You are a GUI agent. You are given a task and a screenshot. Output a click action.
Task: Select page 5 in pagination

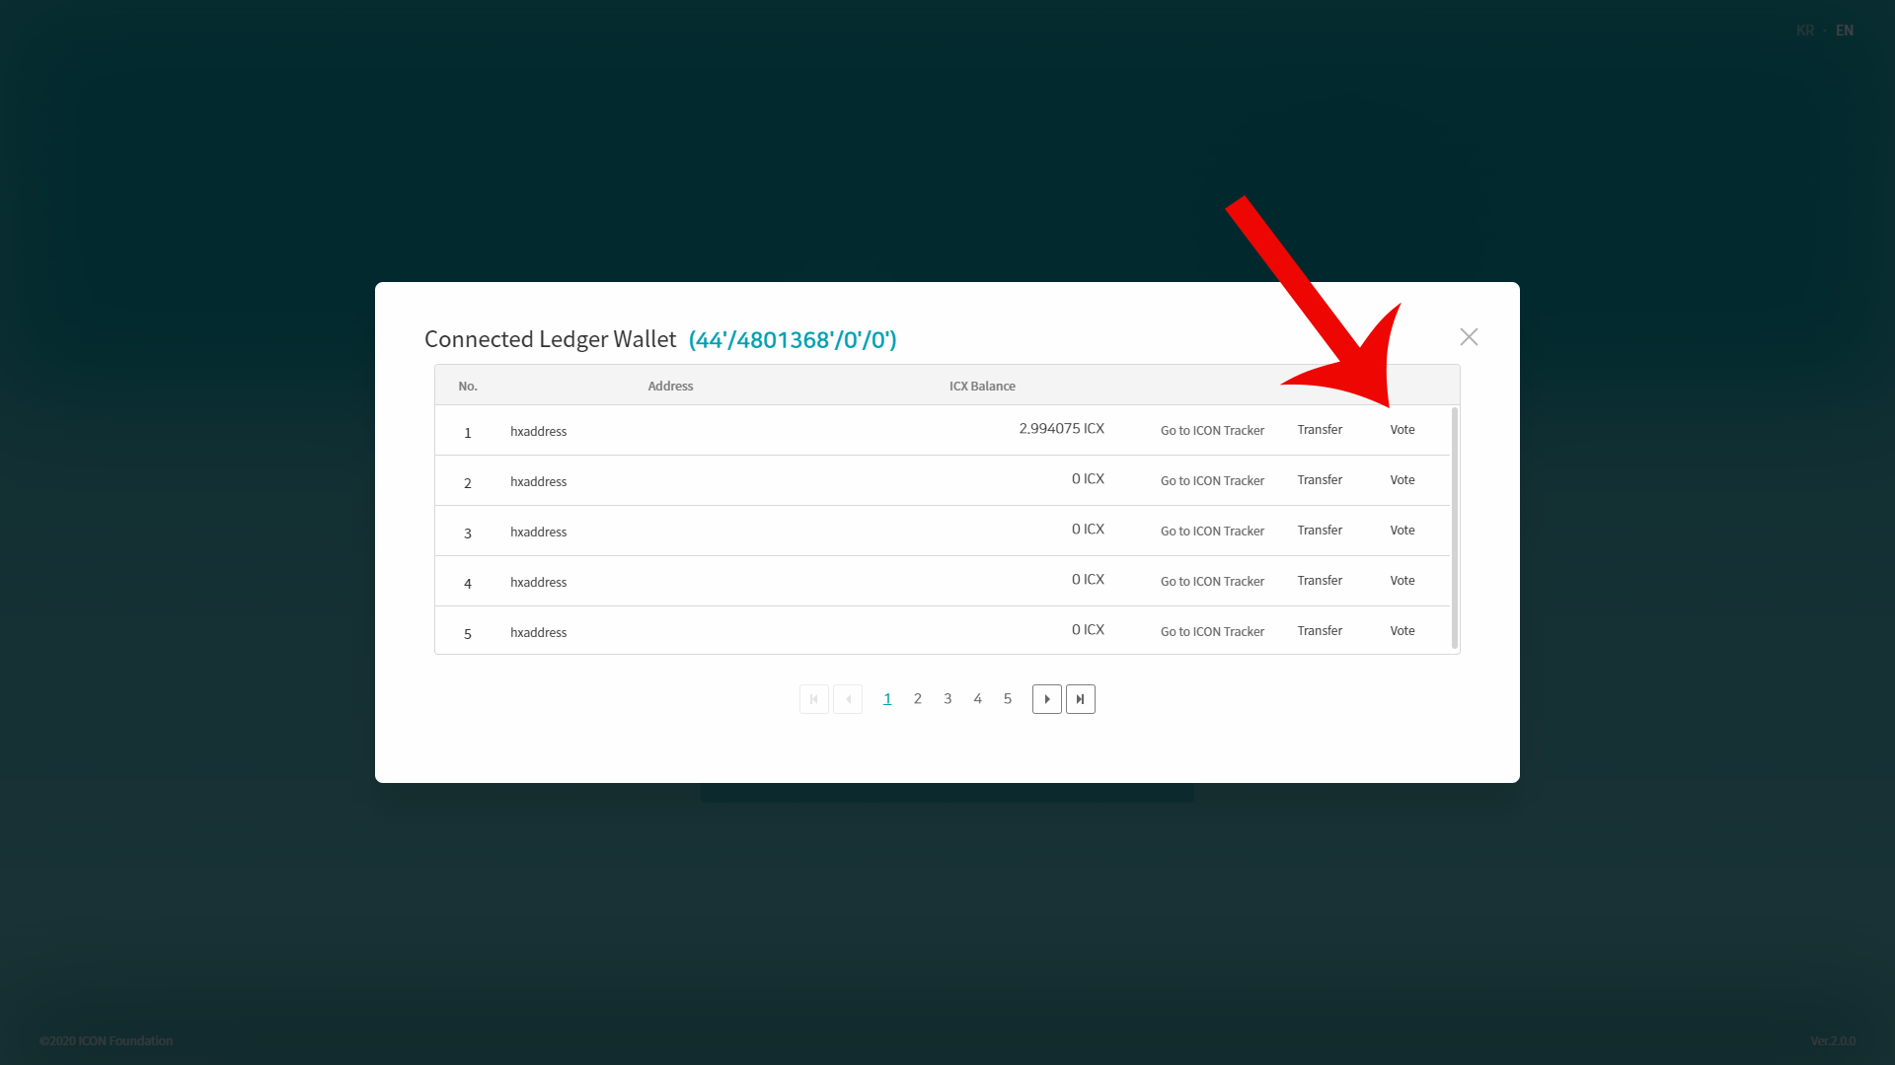pos(1007,699)
